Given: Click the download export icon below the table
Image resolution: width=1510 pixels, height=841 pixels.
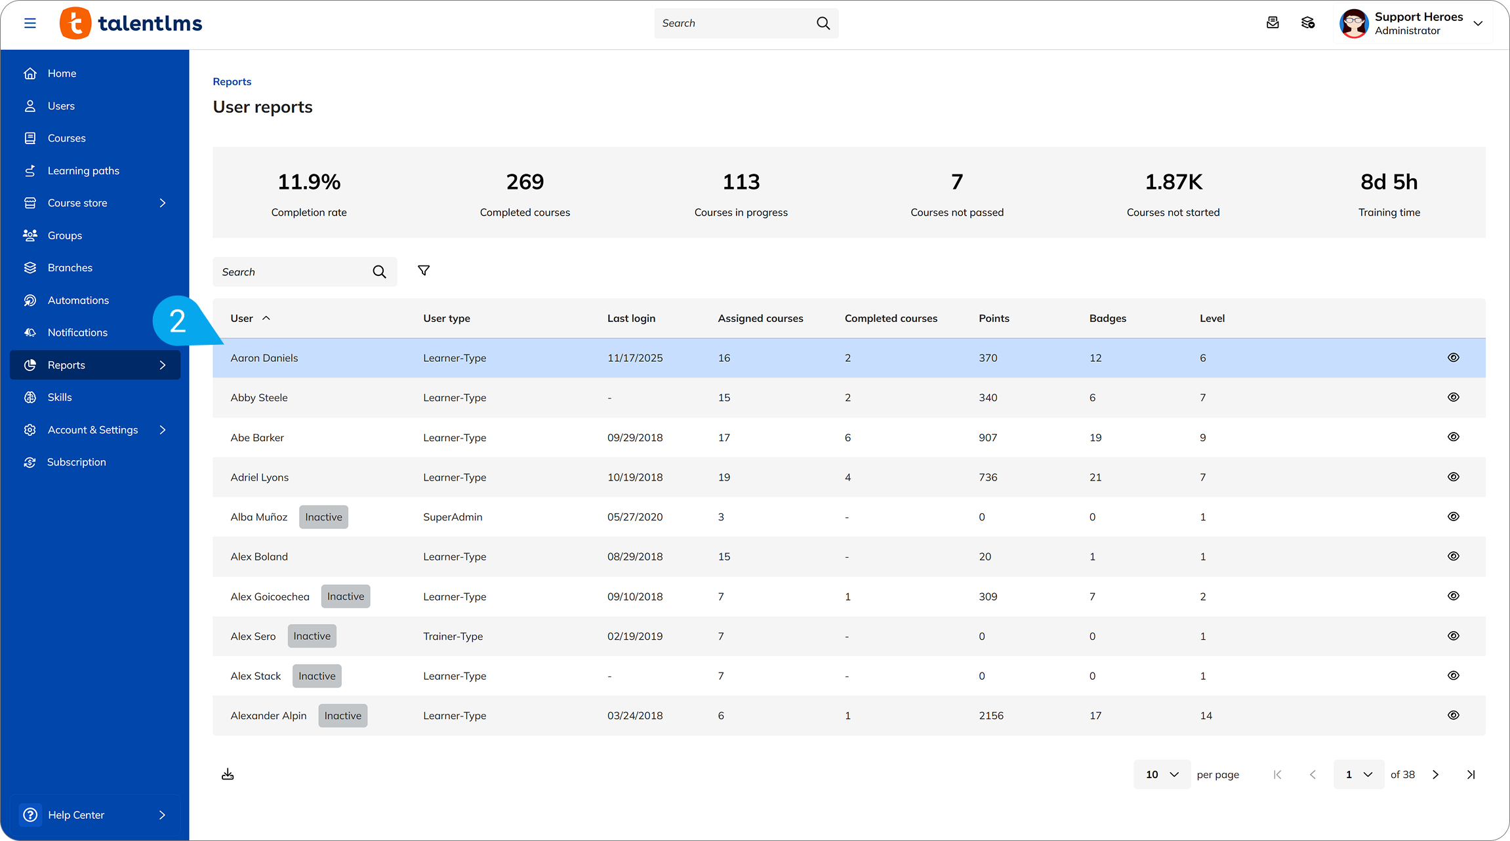Looking at the screenshot, I should (228, 773).
